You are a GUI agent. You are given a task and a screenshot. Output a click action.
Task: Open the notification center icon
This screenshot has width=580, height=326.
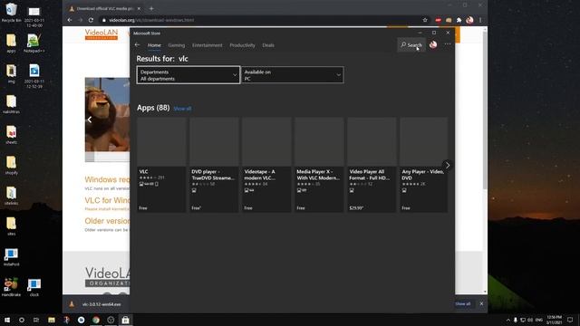pyautogui.click(x=570, y=320)
